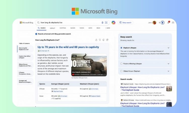Open visual search camera icon
Viewport: 189px width, 113px height.
pyautogui.click(x=106, y=23)
